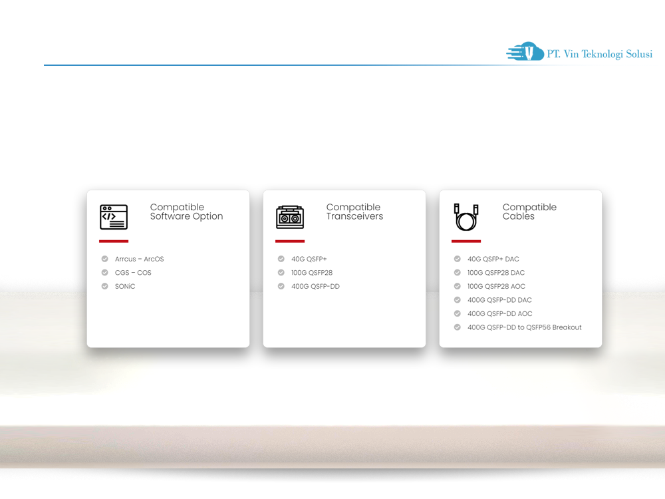Click the 100G QSFP28 AOC entry
665x499 pixels.
(495, 286)
